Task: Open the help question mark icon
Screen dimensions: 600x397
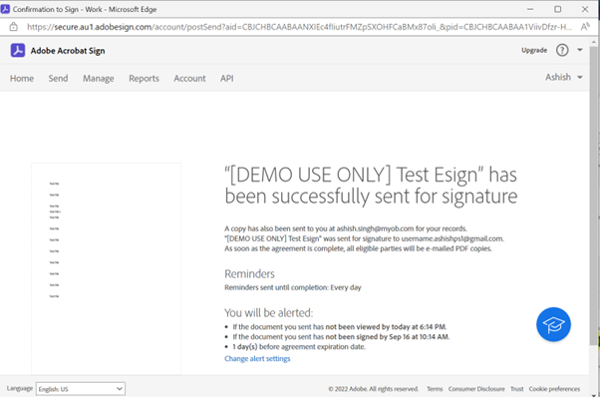Action: (562, 50)
